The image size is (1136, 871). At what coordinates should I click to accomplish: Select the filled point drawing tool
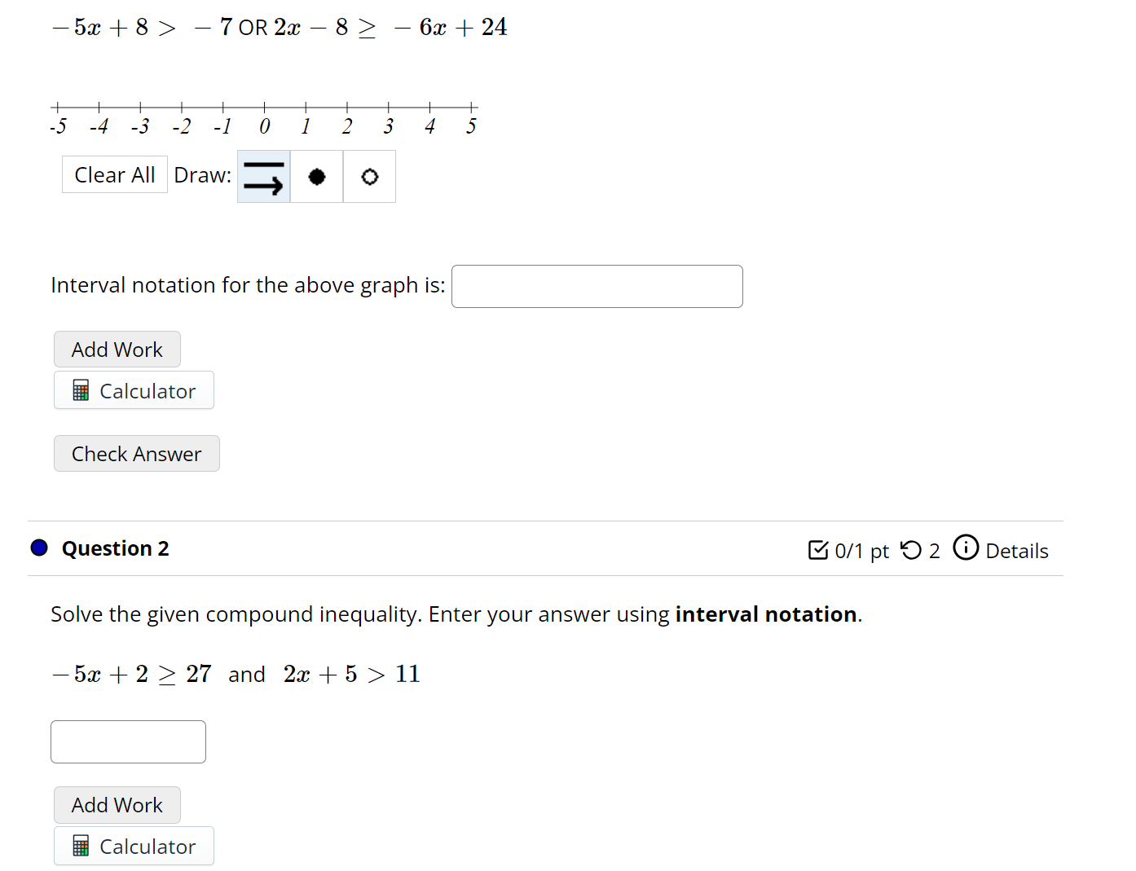(x=316, y=176)
